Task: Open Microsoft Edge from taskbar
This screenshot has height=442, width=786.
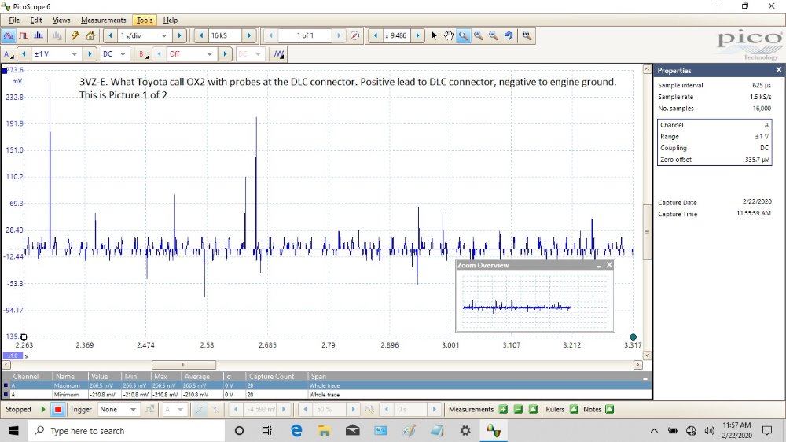Action: click(x=296, y=430)
